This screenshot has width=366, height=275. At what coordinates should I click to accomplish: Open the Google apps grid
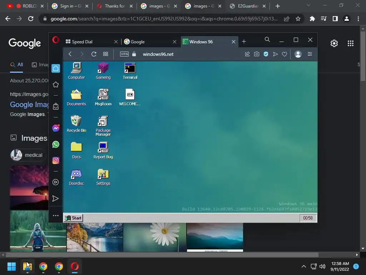(x=350, y=43)
